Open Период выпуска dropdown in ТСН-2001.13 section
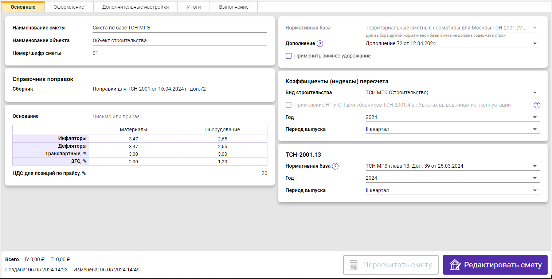The width and height of the screenshot is (552, 279). [453, 190]
